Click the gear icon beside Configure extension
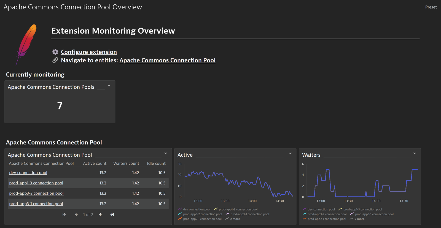The height and width of the screenshot is (228, 441). click(55, 52)
